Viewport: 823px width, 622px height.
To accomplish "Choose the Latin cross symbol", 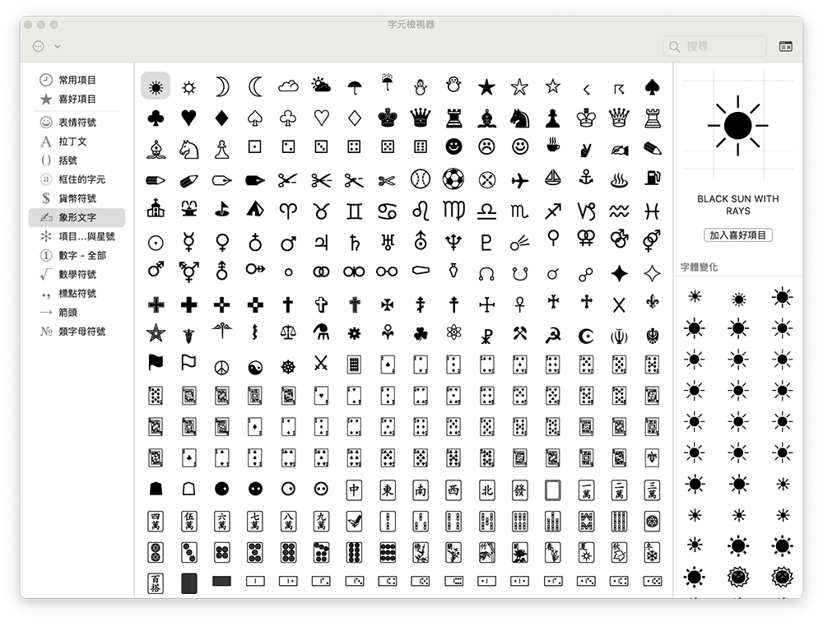I will tap(287, 304).
